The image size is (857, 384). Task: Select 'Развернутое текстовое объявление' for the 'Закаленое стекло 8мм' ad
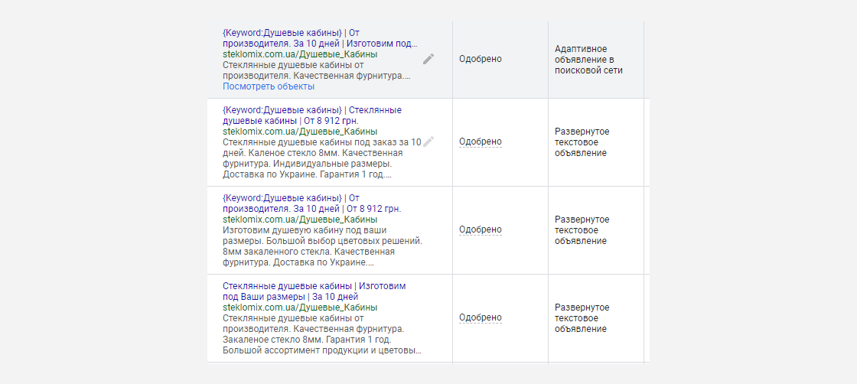click(582, 318)
